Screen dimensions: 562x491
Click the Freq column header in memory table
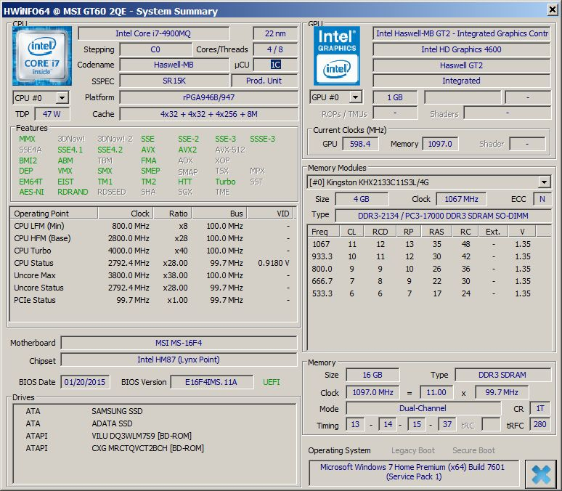click(324, 232)
